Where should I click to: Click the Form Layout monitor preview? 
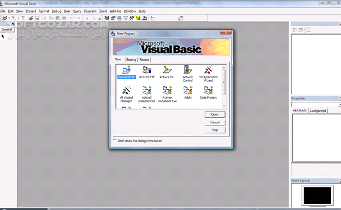click(317, 195)
